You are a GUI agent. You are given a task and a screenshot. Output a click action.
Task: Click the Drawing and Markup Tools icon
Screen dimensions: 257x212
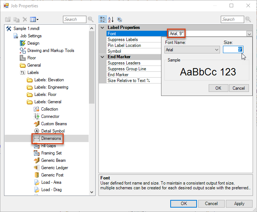pos(23,51)
